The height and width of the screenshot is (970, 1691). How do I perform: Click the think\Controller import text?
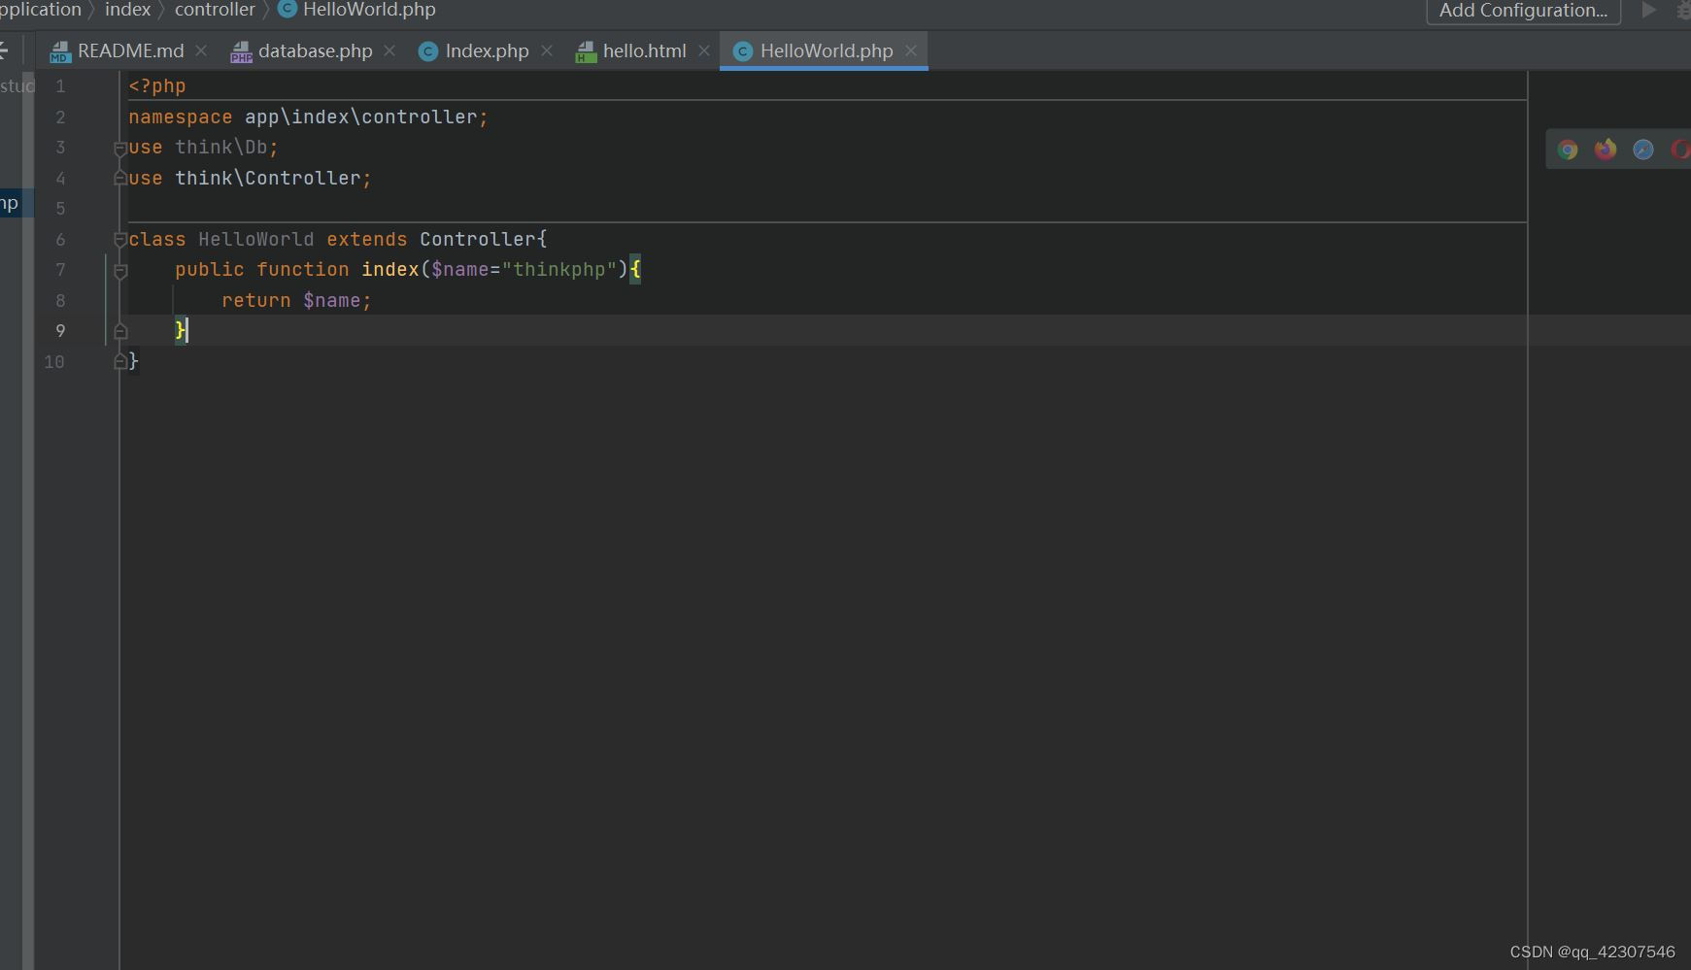click(268, 179)
